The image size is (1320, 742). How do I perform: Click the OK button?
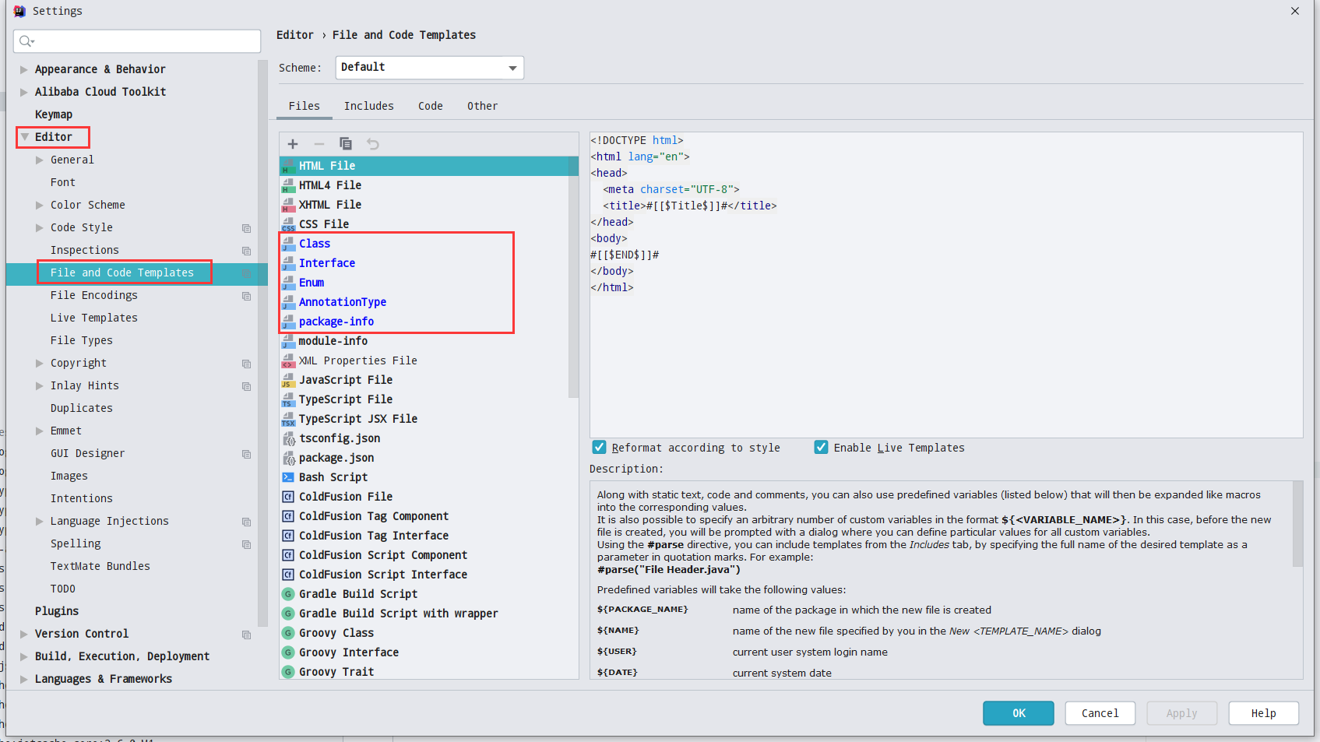(x=1019, y=713)
